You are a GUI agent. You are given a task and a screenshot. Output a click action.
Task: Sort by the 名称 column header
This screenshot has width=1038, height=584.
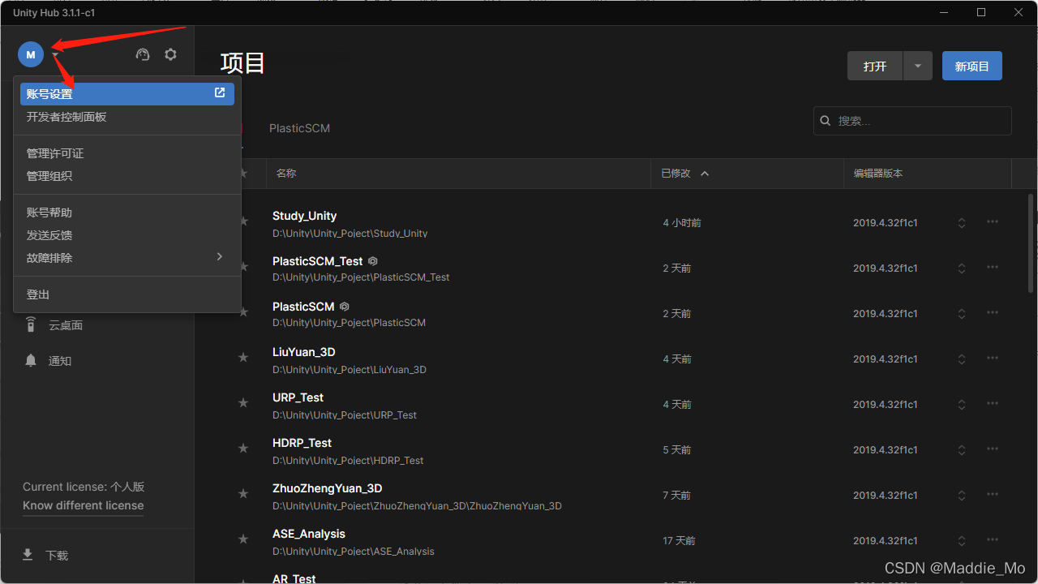[x=286, y=174]
